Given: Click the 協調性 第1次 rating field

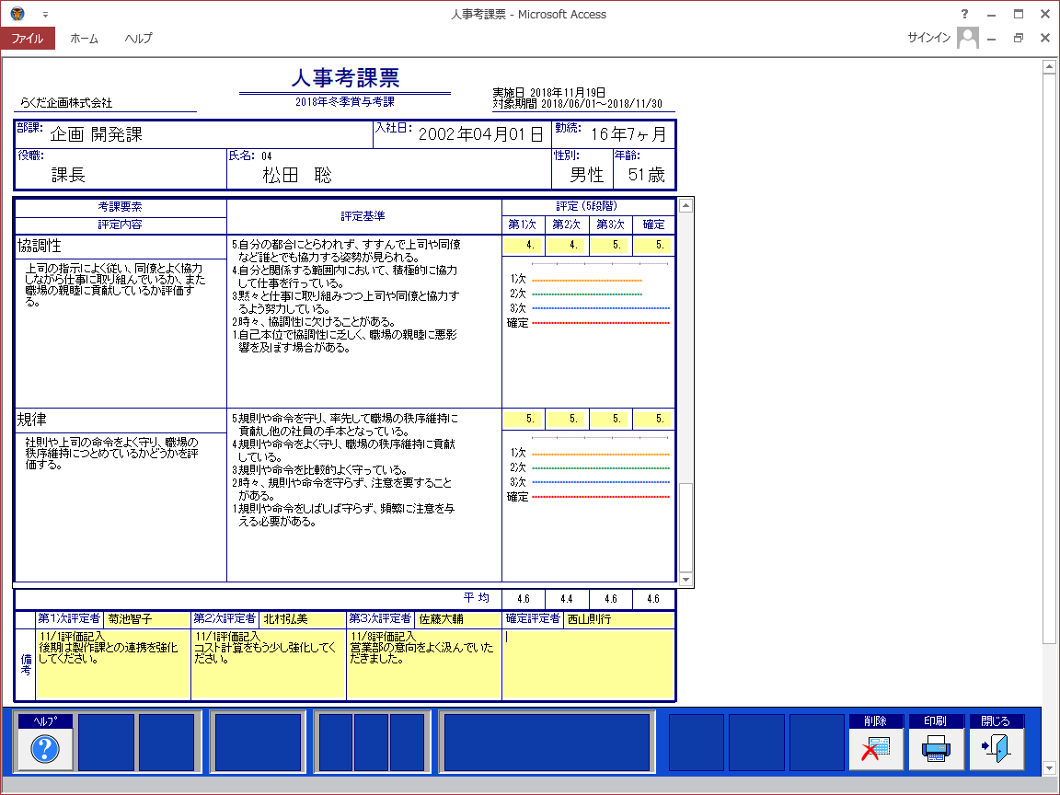Looking at the screenshot, I should click(x=523, y=246).
